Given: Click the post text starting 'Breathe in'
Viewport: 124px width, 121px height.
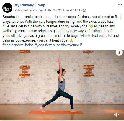Looking at the screenshot, I should [62, 29].
